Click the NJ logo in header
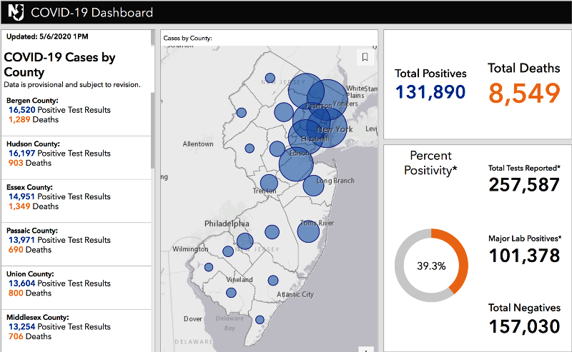The width and height of the screenshot is (572, 352). tap(16, 12)
